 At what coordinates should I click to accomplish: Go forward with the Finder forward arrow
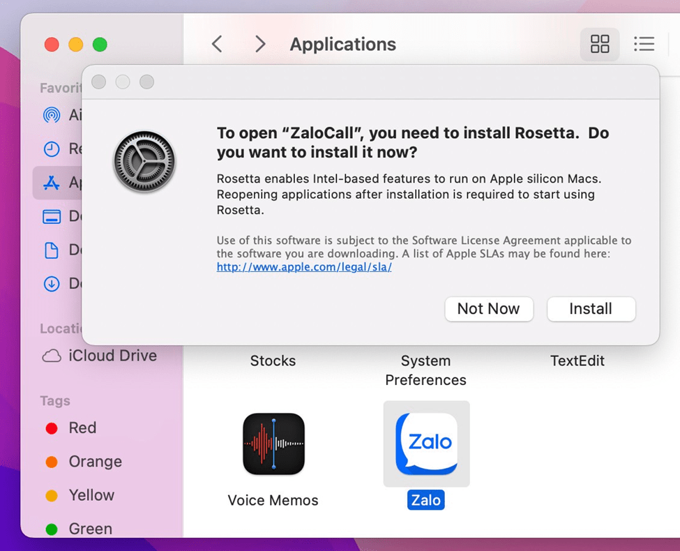tap(260, 45)
